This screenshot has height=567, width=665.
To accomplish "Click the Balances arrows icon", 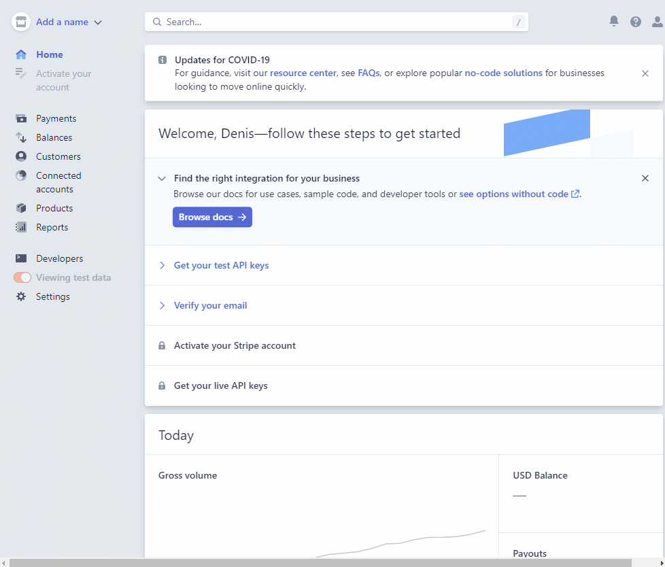I will (x=21, y=137).
